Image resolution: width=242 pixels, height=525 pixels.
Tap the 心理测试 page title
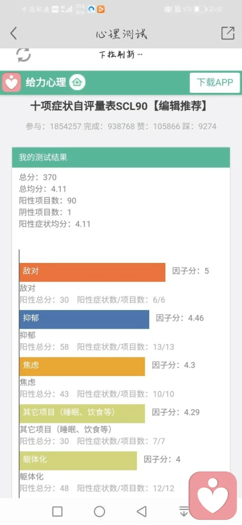(x=122, y=34)
